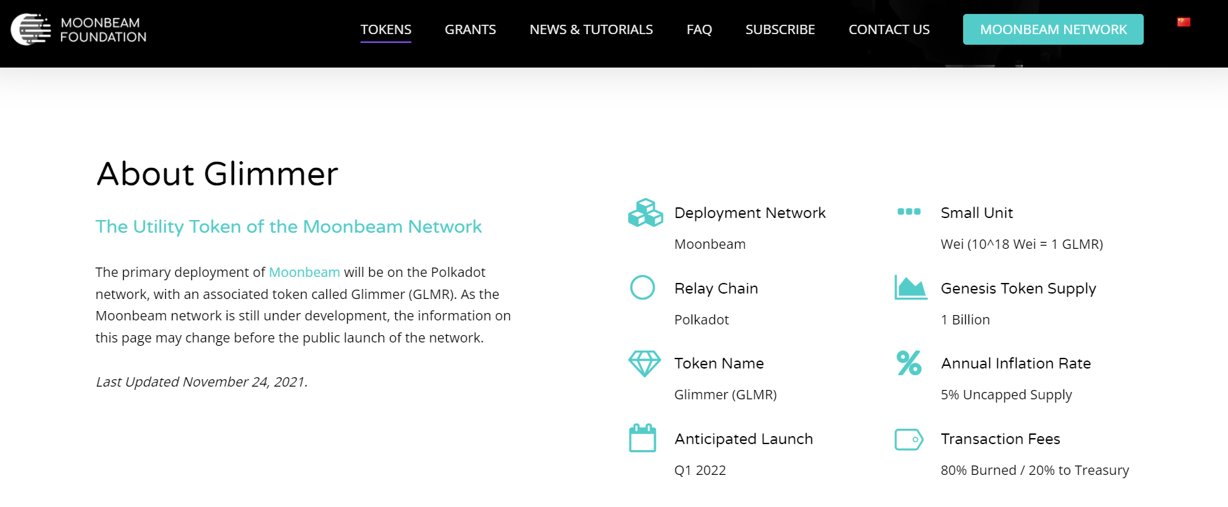Click the Moonbeam Foundation logo
The image size is (1228, 507).
[79, 30]
